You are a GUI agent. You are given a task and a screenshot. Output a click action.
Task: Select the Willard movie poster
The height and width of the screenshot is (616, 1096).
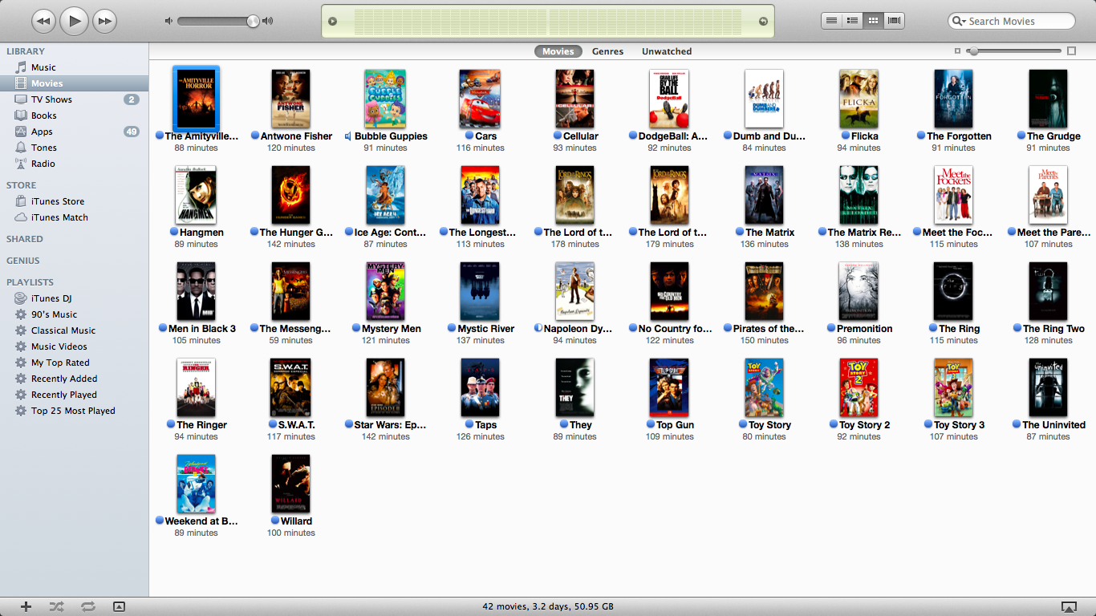290,484
